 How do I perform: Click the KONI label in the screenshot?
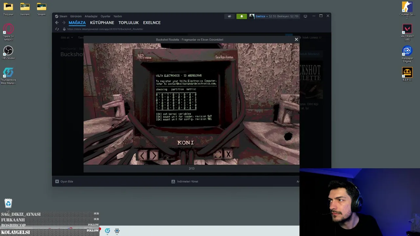[x=186, y=143]
